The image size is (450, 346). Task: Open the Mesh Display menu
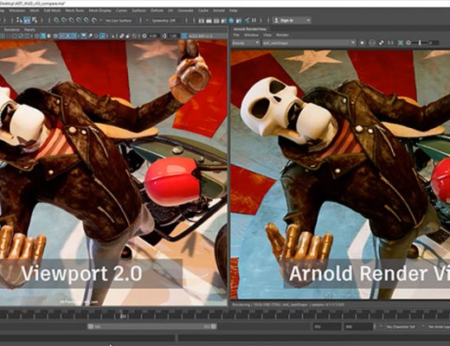click(x=100, y=10)
